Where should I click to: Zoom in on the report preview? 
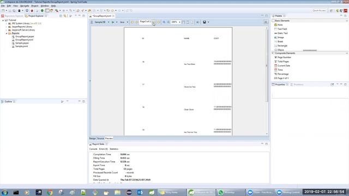click(164, 22)
